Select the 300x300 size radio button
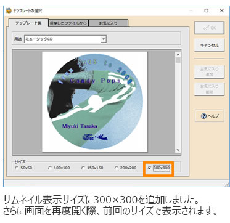 [x=150, y=168]
